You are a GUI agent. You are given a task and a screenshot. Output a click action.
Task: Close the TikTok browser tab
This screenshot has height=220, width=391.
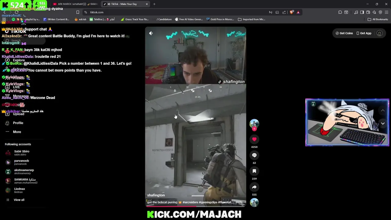147,4
